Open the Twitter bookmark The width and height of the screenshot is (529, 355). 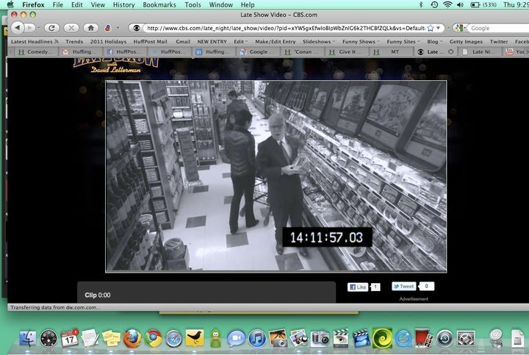click(x=499, y=41)
